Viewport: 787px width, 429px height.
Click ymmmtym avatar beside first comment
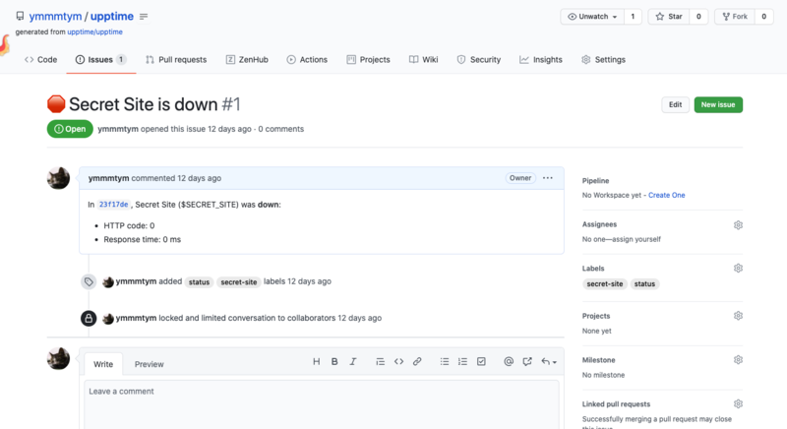(x=58, y=178)
